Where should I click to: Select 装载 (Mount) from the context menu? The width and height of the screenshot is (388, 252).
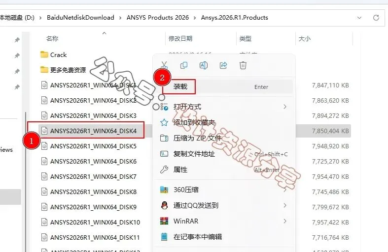(224, 86)
